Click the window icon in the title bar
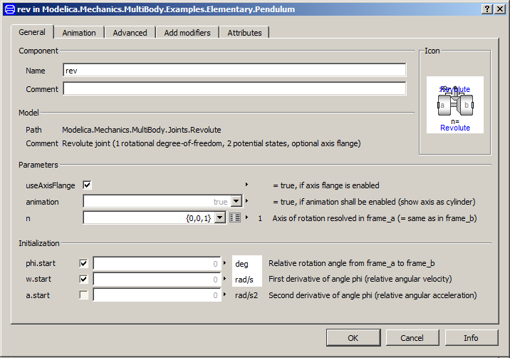Image resolution: width=510 pixels, height=358 pixels. coord(8,9)
